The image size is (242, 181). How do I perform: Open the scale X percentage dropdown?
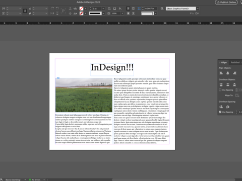pyautogui.click(x=20, y=9)
